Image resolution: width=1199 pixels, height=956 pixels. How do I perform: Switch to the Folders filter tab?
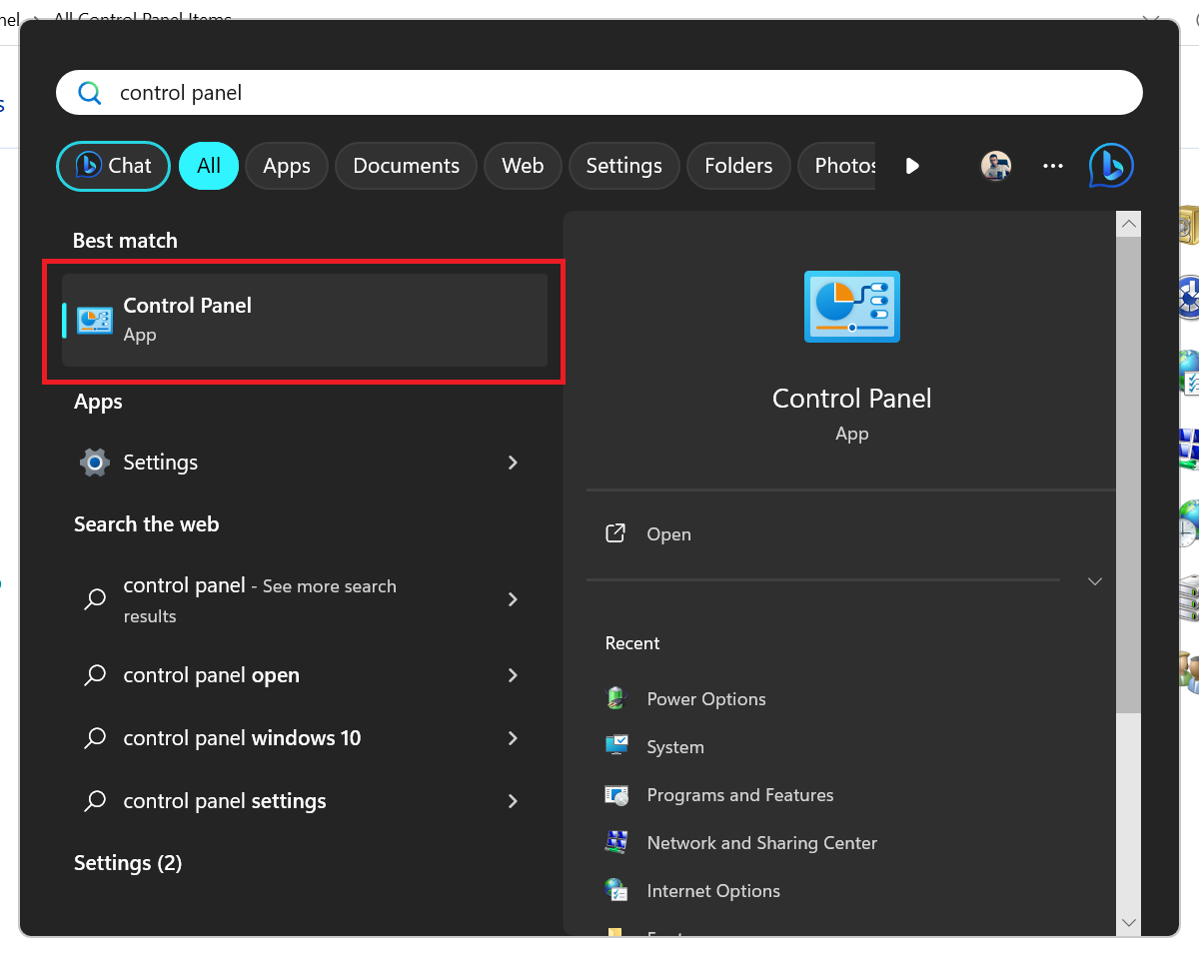738,166
